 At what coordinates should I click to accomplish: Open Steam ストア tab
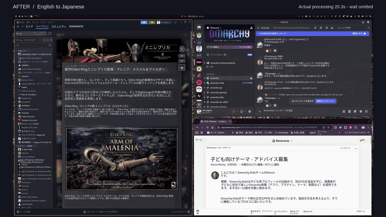coord(29,27)
